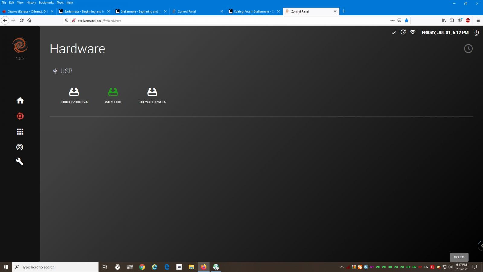Click the Adblock Plus extension icon

point(468,21)
